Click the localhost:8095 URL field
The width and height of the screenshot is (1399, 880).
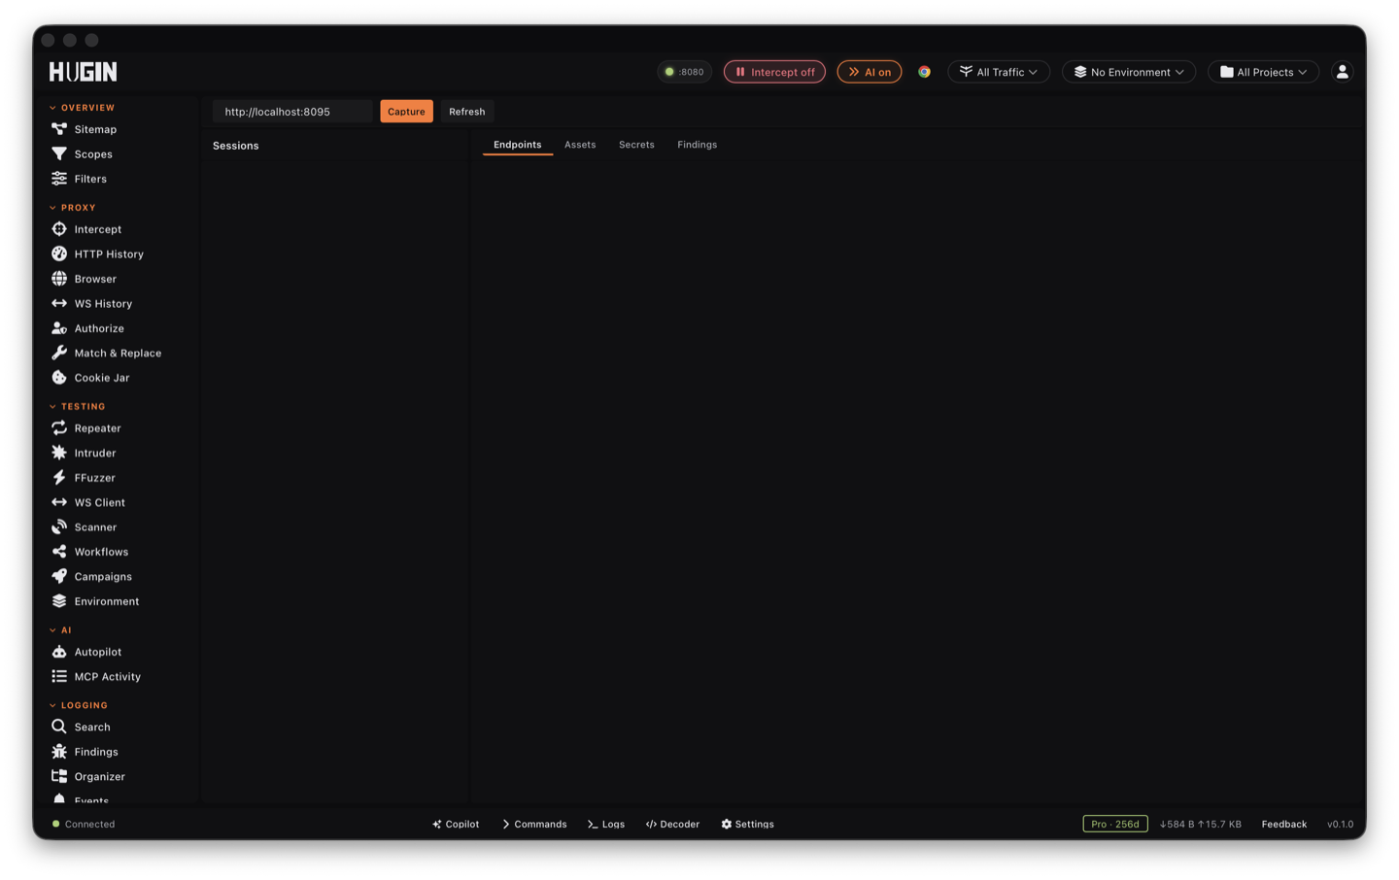pos(292,112)
